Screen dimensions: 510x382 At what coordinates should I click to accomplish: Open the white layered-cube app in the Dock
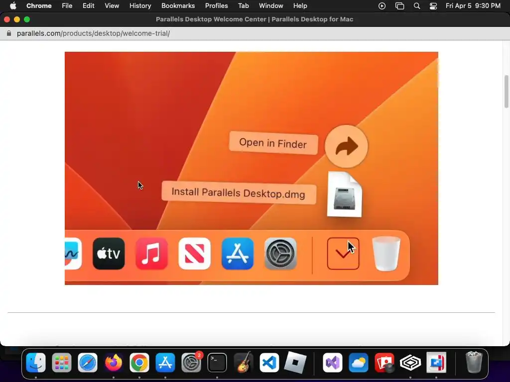[410, 363]
